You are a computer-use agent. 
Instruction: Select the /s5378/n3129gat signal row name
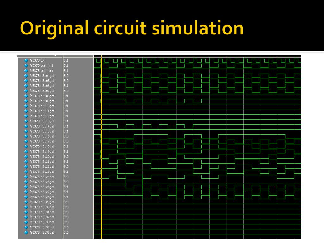pos(42,202)
